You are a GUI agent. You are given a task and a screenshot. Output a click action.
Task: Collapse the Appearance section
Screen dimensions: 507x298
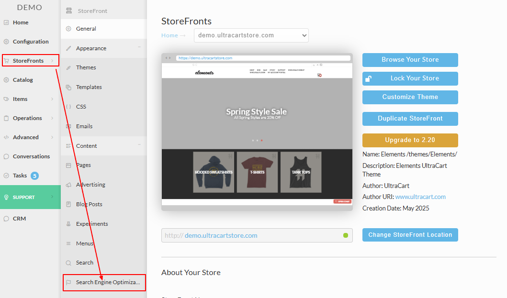tap(139, 47)
